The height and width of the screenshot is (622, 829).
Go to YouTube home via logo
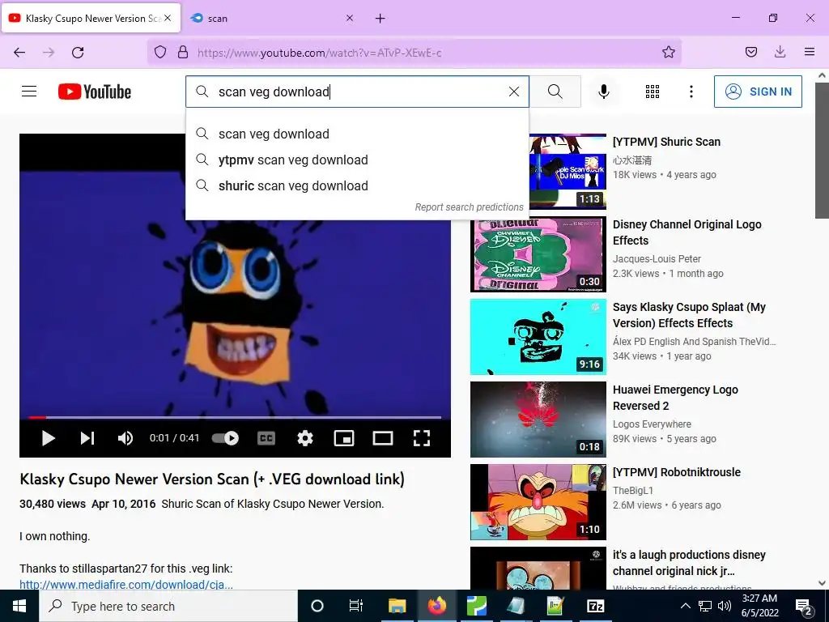(x=95, y=92)
